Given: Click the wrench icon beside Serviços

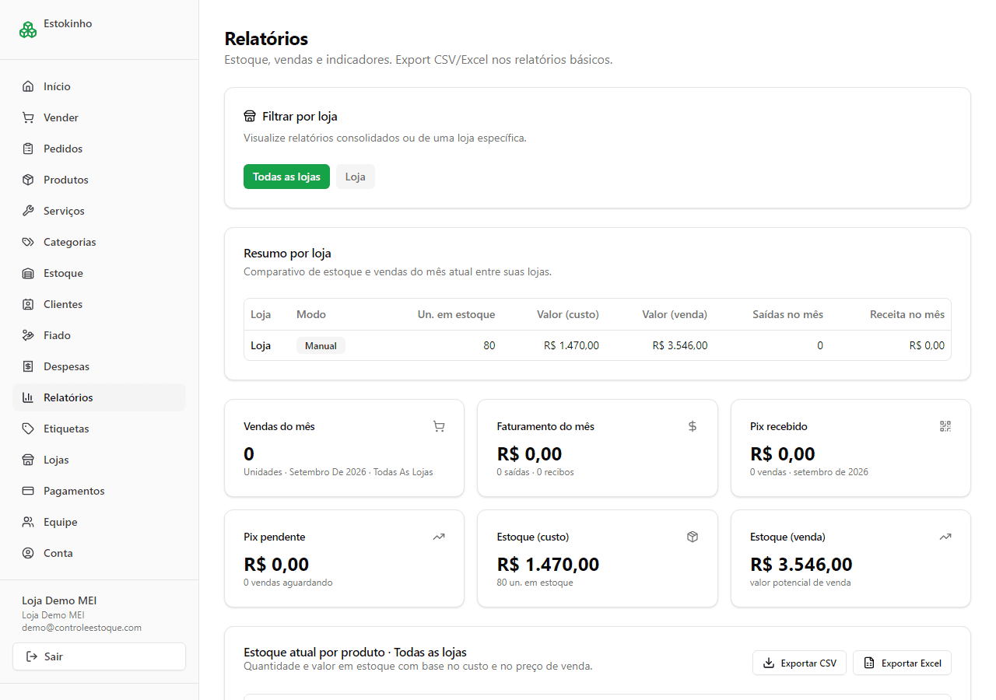Looking at the screenshot, I should (28, 211).
